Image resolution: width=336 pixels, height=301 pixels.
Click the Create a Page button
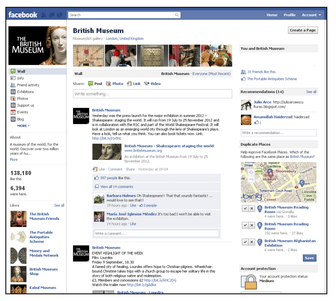coord(303,30)
